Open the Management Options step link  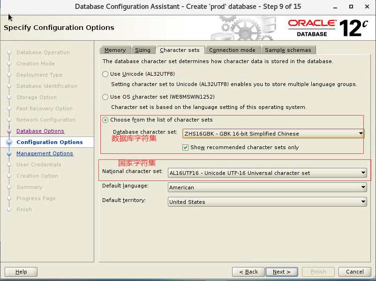[45, 153]
